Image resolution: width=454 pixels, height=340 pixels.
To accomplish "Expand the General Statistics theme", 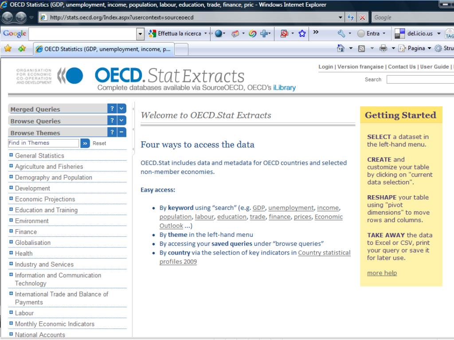I will tap(11, 155).
